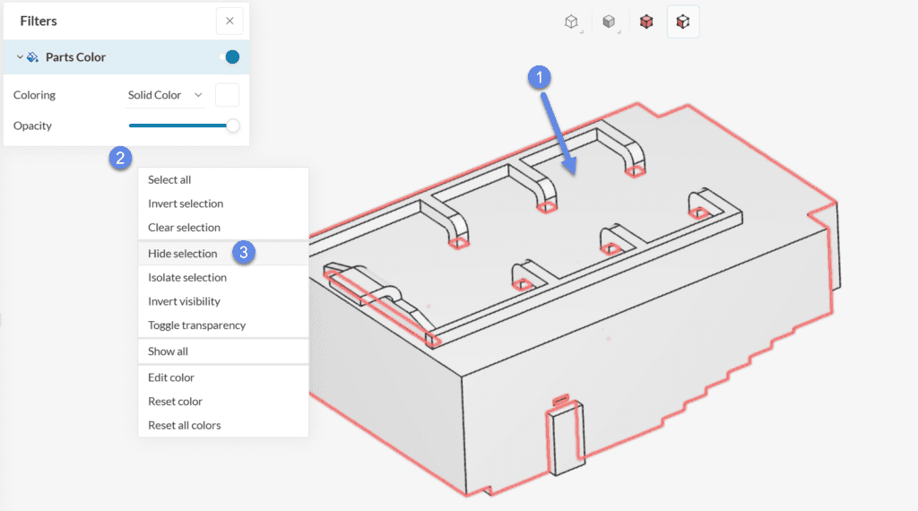Click Clear selection menu entry

(x=184, y=228)
